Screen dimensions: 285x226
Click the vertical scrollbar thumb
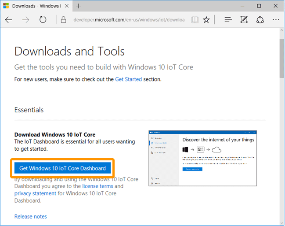click(282, 59)
